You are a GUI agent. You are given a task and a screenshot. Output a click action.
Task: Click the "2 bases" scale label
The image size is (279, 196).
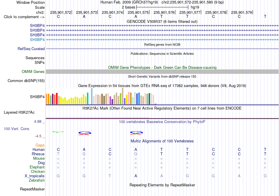[128, 7]
